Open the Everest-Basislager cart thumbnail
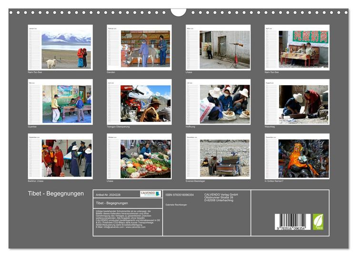The image size is (357, 257). pos(218,157)
